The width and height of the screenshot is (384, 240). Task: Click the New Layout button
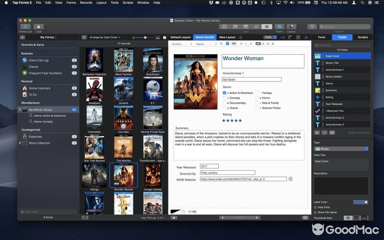tap(227, 37)
